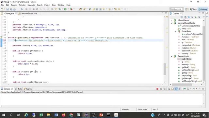
Task: Open the Project menu
Action: [x=47, y=5]
